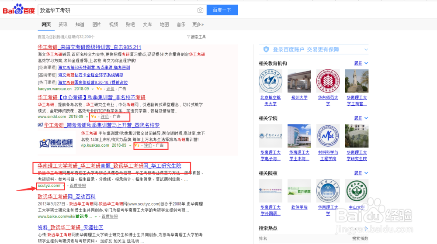Click paw icon beside 跨考考研 result title
This screenshot has height=244, width=437.
pyautogui.click(x=40, y=125)
